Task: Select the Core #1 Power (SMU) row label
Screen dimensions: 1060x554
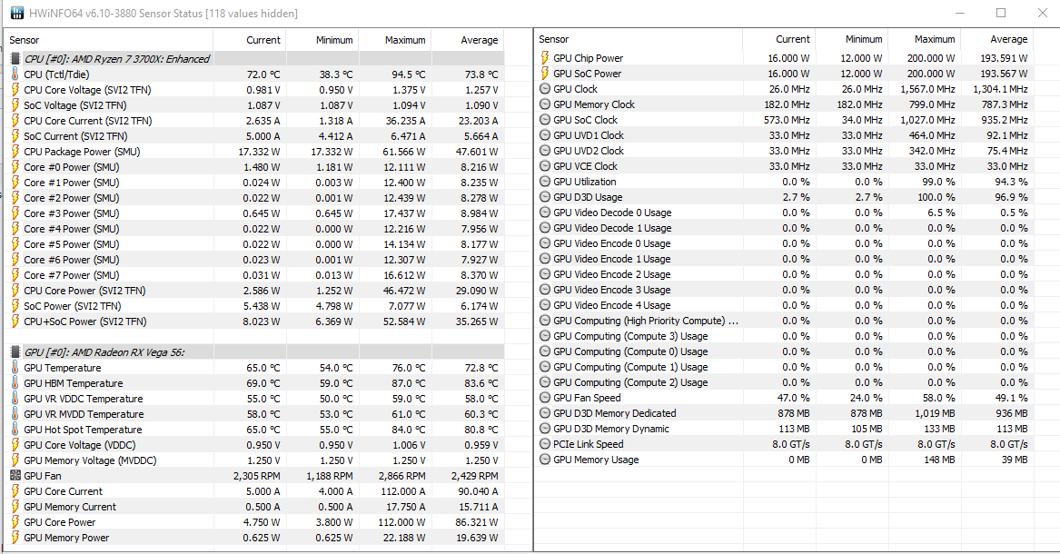Action: coord(71,183)
